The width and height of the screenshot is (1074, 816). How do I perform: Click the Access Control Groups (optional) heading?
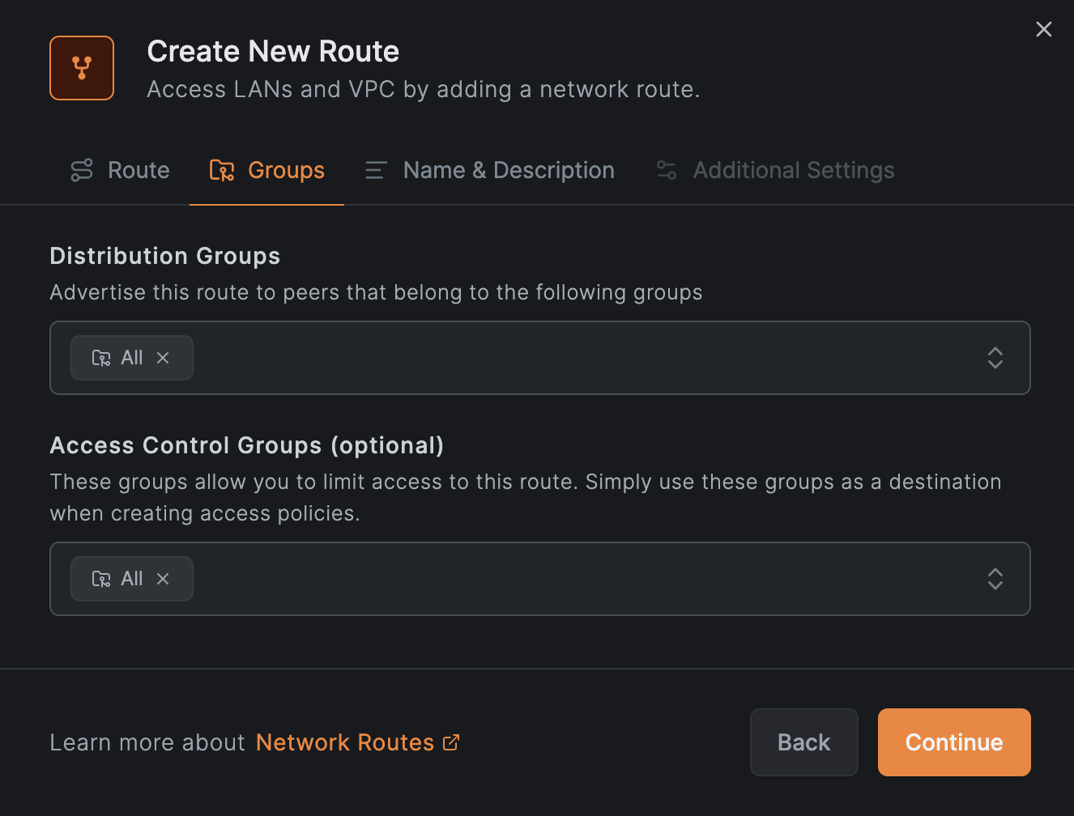click(247, 445)
